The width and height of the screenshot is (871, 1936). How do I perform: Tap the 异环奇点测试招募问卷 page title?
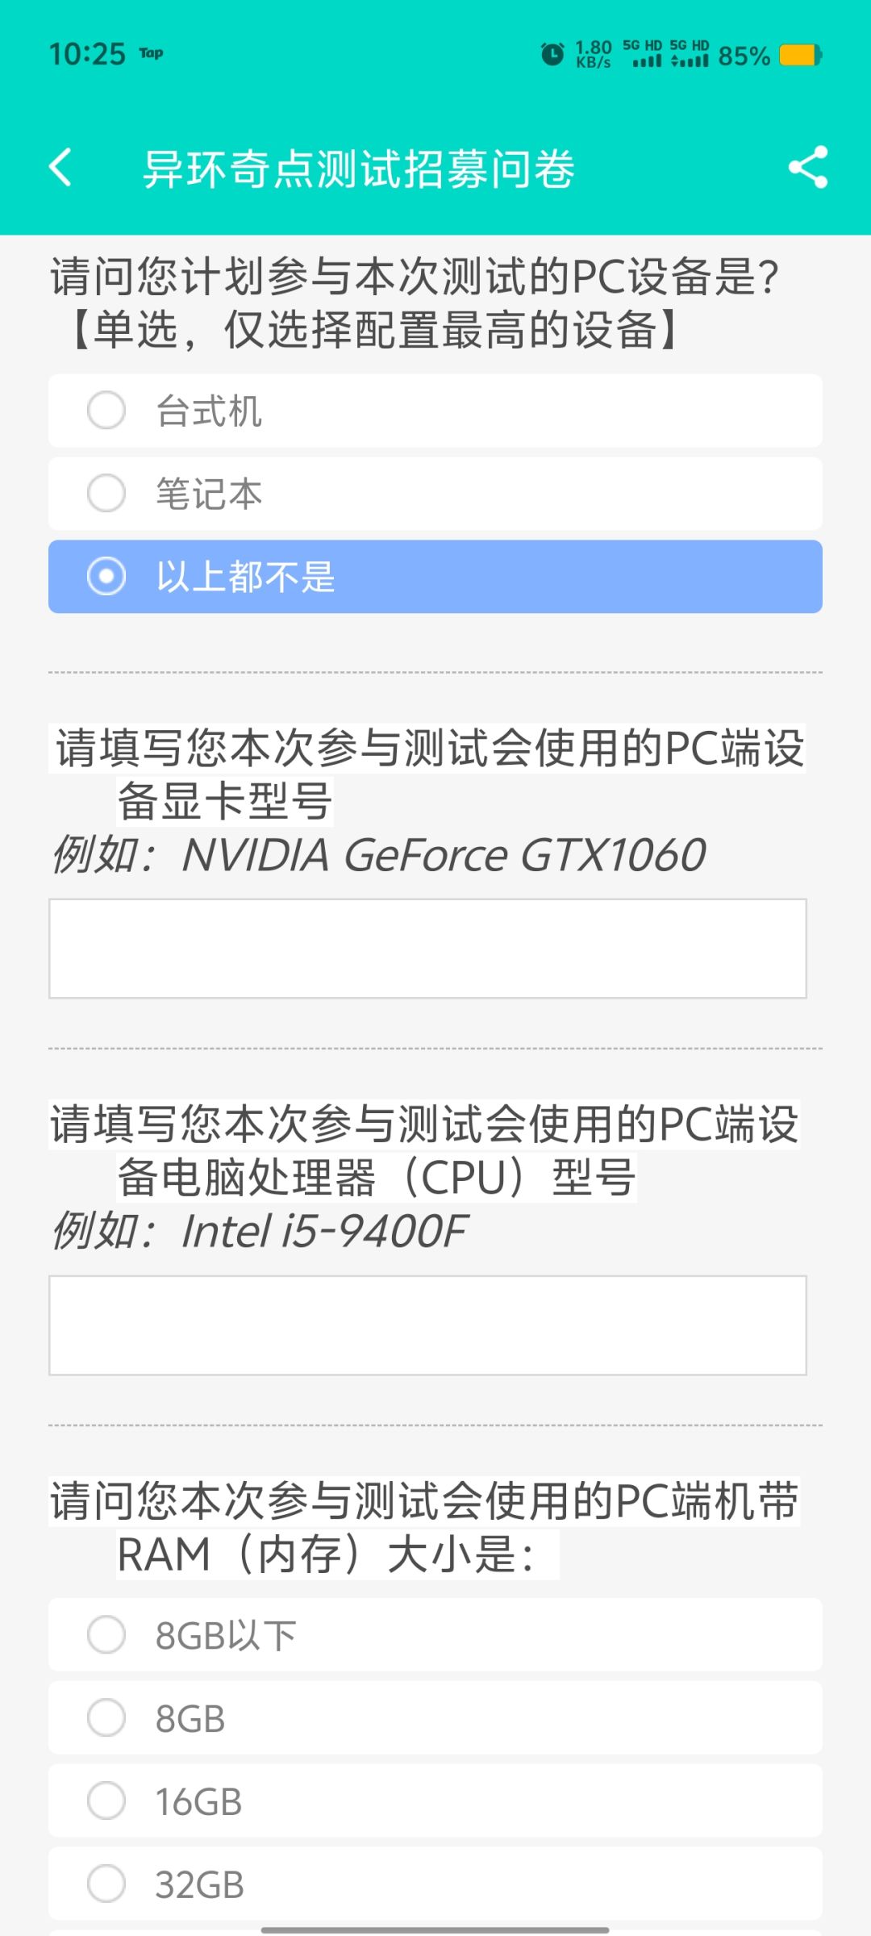click(x=359, y=169)
